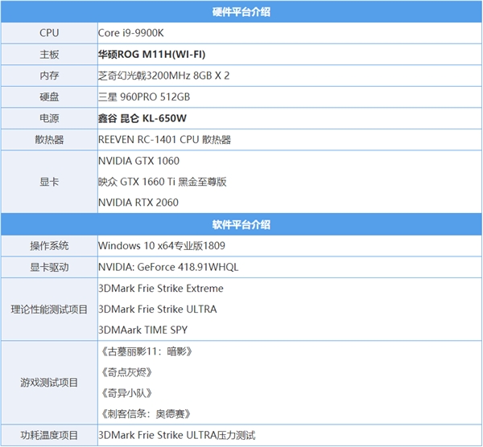Image resolution: width=483 pixels, height=447 pixels.
Task: Select the Windows 10 x64专业版1809 entry
Action: (162, 244)
